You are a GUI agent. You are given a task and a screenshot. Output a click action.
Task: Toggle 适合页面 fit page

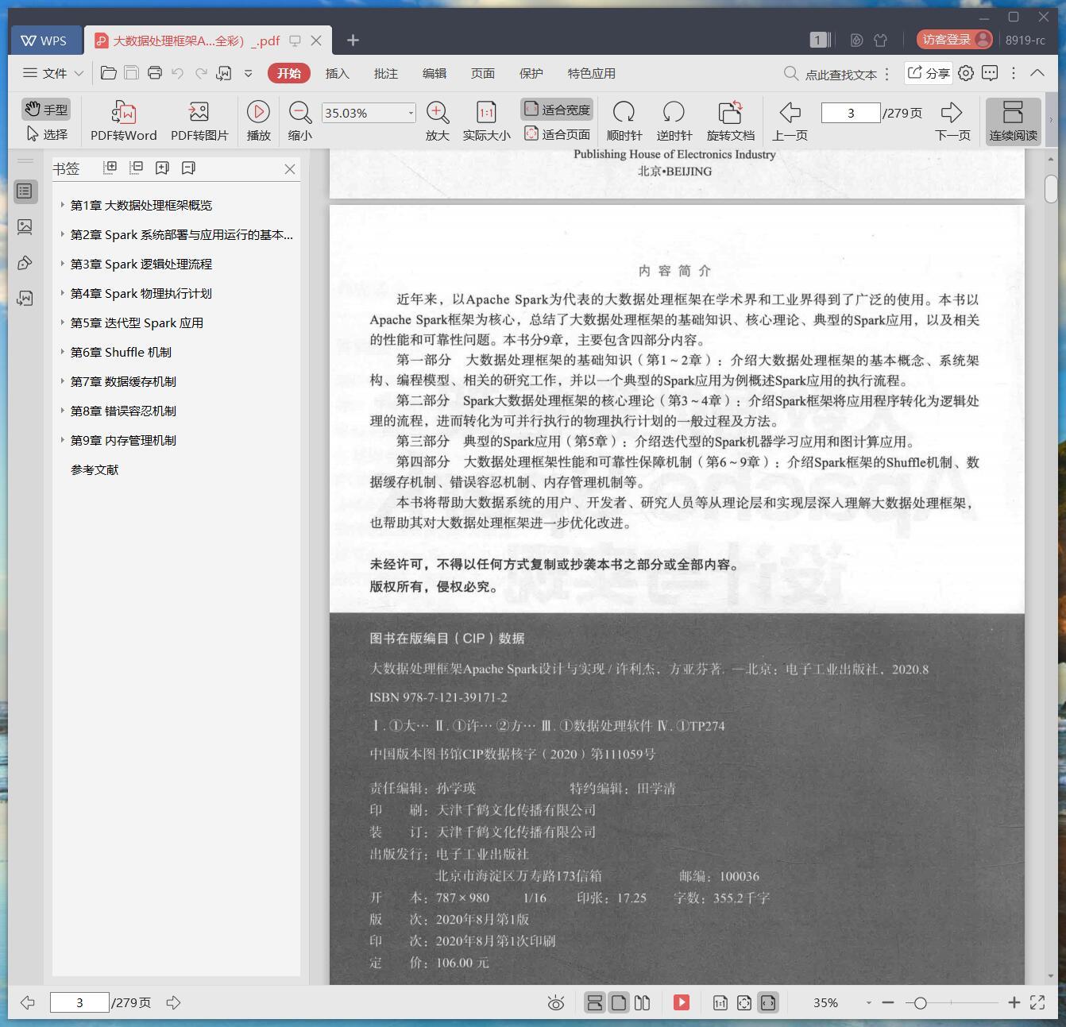click(558, 134)
